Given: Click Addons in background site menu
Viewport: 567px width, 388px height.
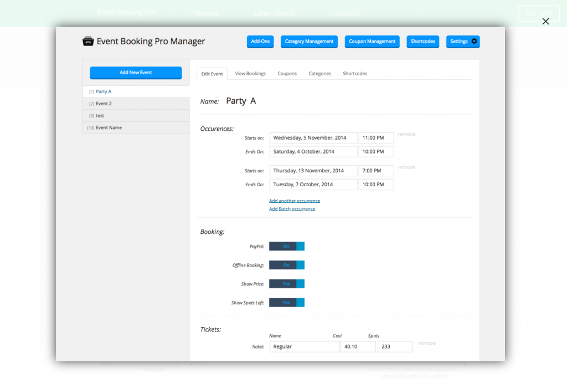Looking at the screenshot, I should point(347,14).
